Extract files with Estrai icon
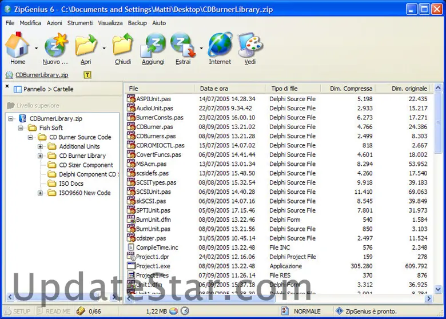The height and width of the screenshot is (319, 446). click(183, 45)
